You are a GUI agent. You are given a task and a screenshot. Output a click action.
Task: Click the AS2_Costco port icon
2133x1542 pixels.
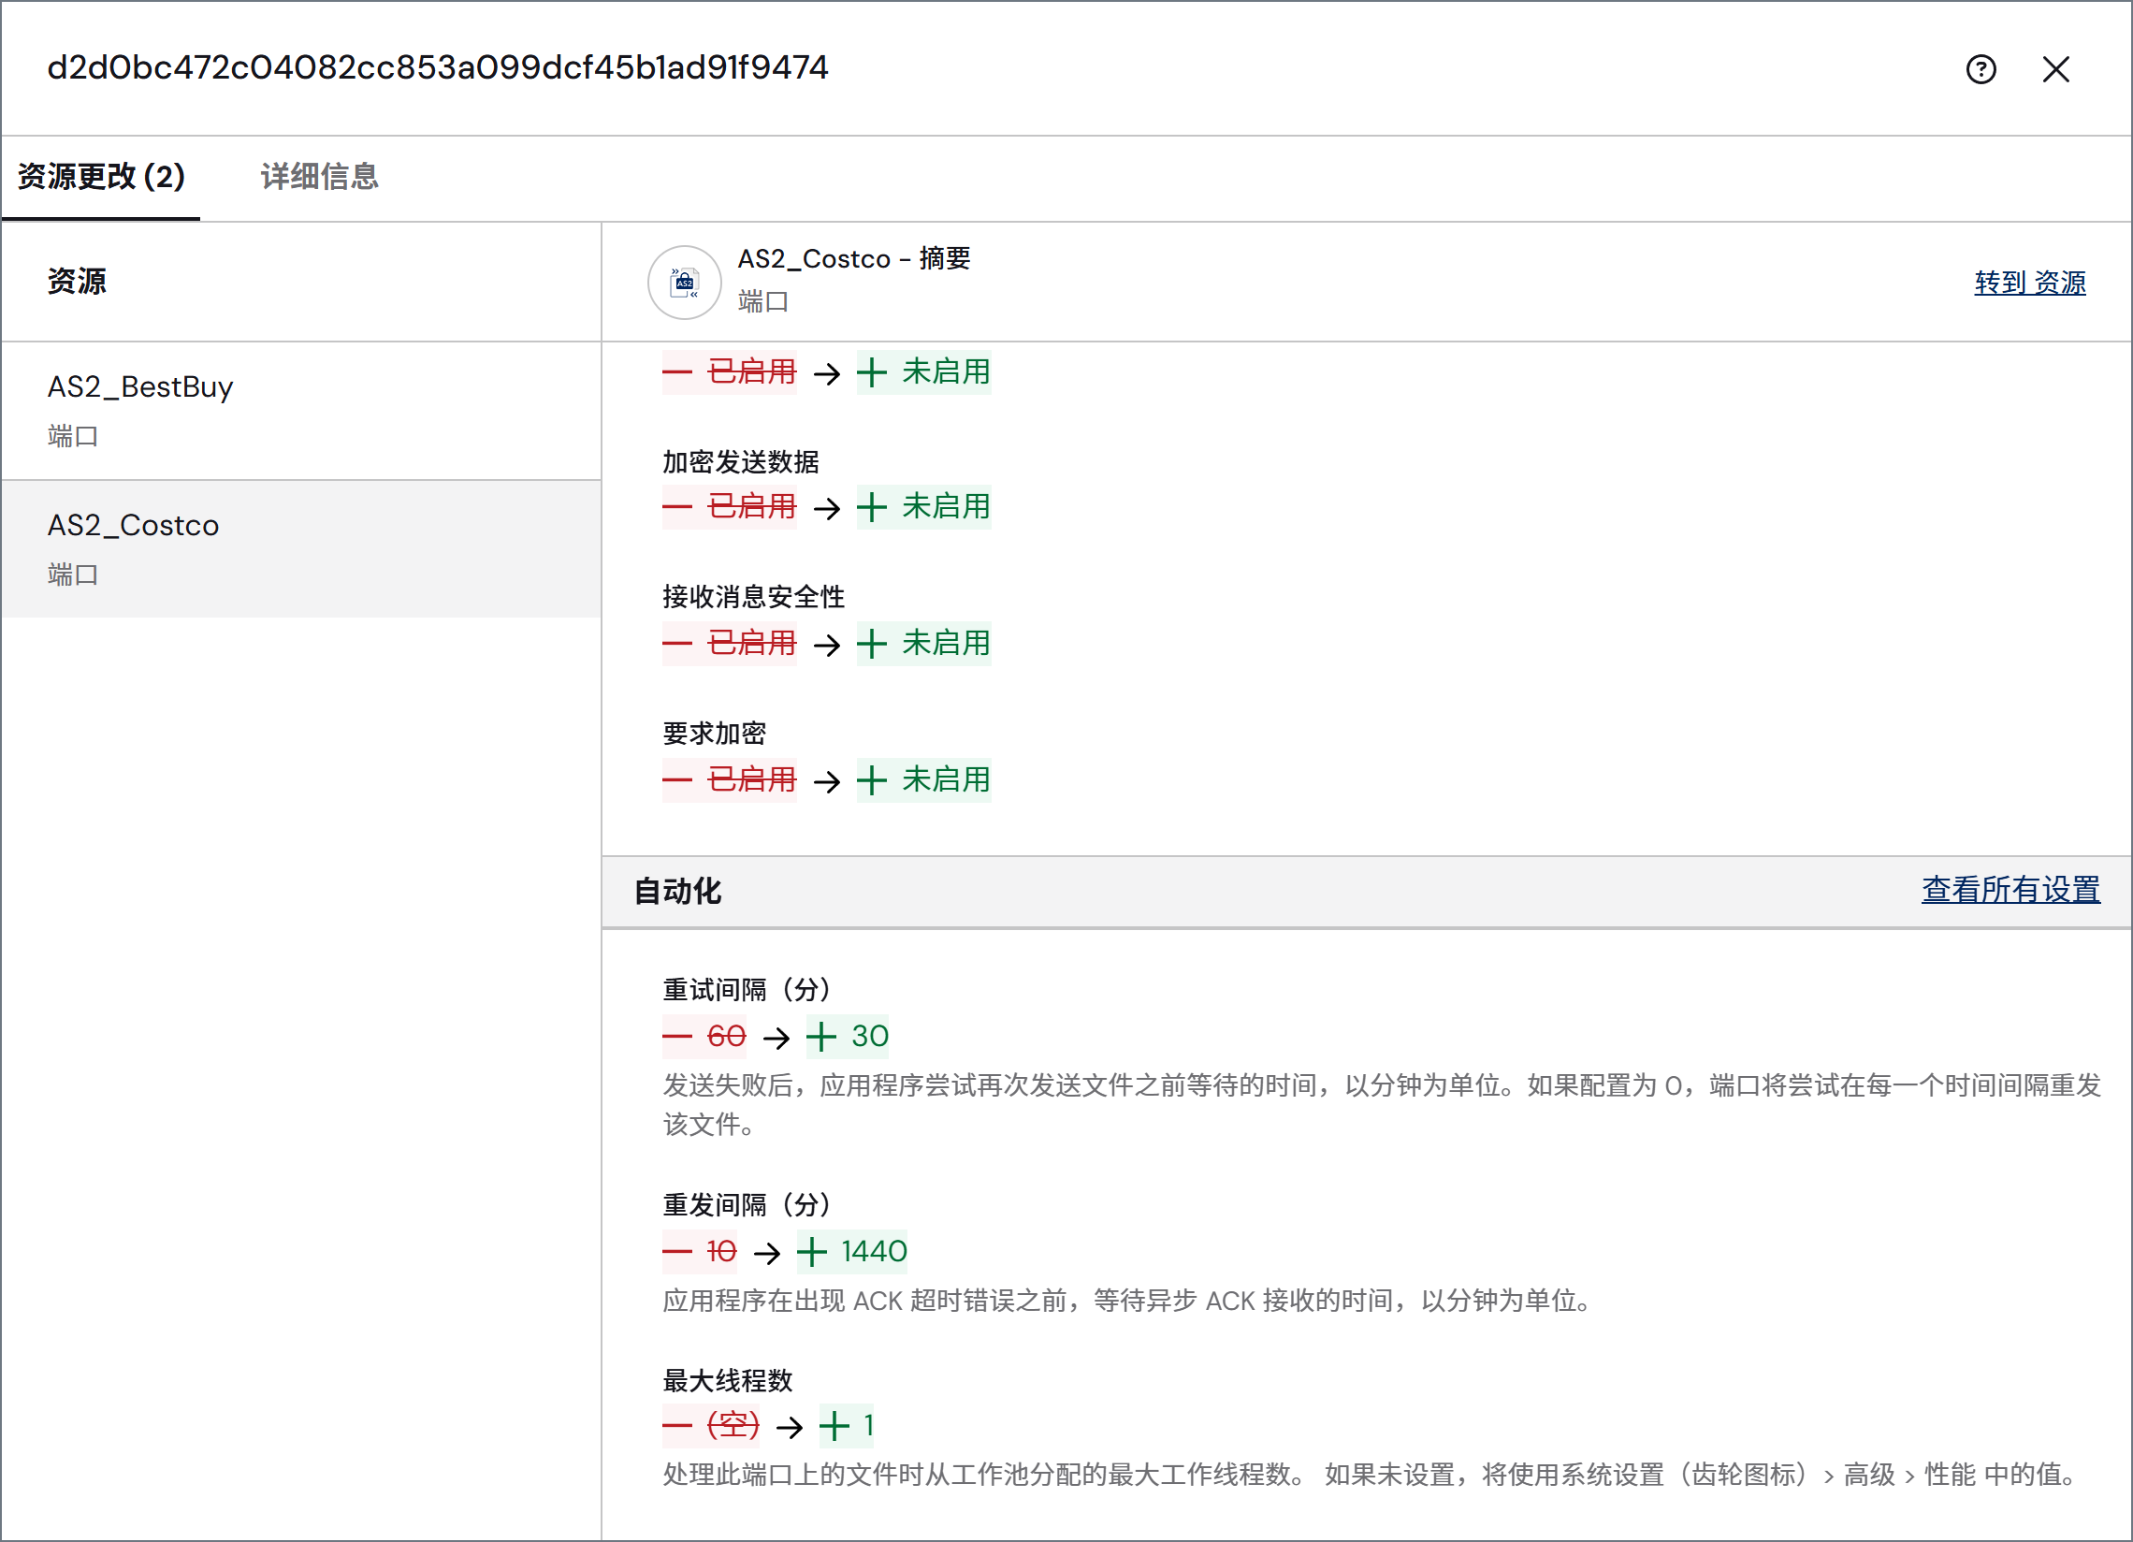tap(684, 283)
